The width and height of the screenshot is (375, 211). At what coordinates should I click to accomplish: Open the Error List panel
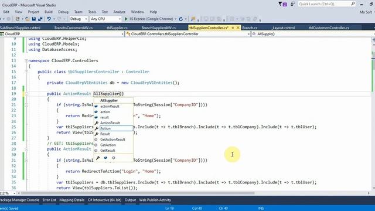[x=49, y=200]
